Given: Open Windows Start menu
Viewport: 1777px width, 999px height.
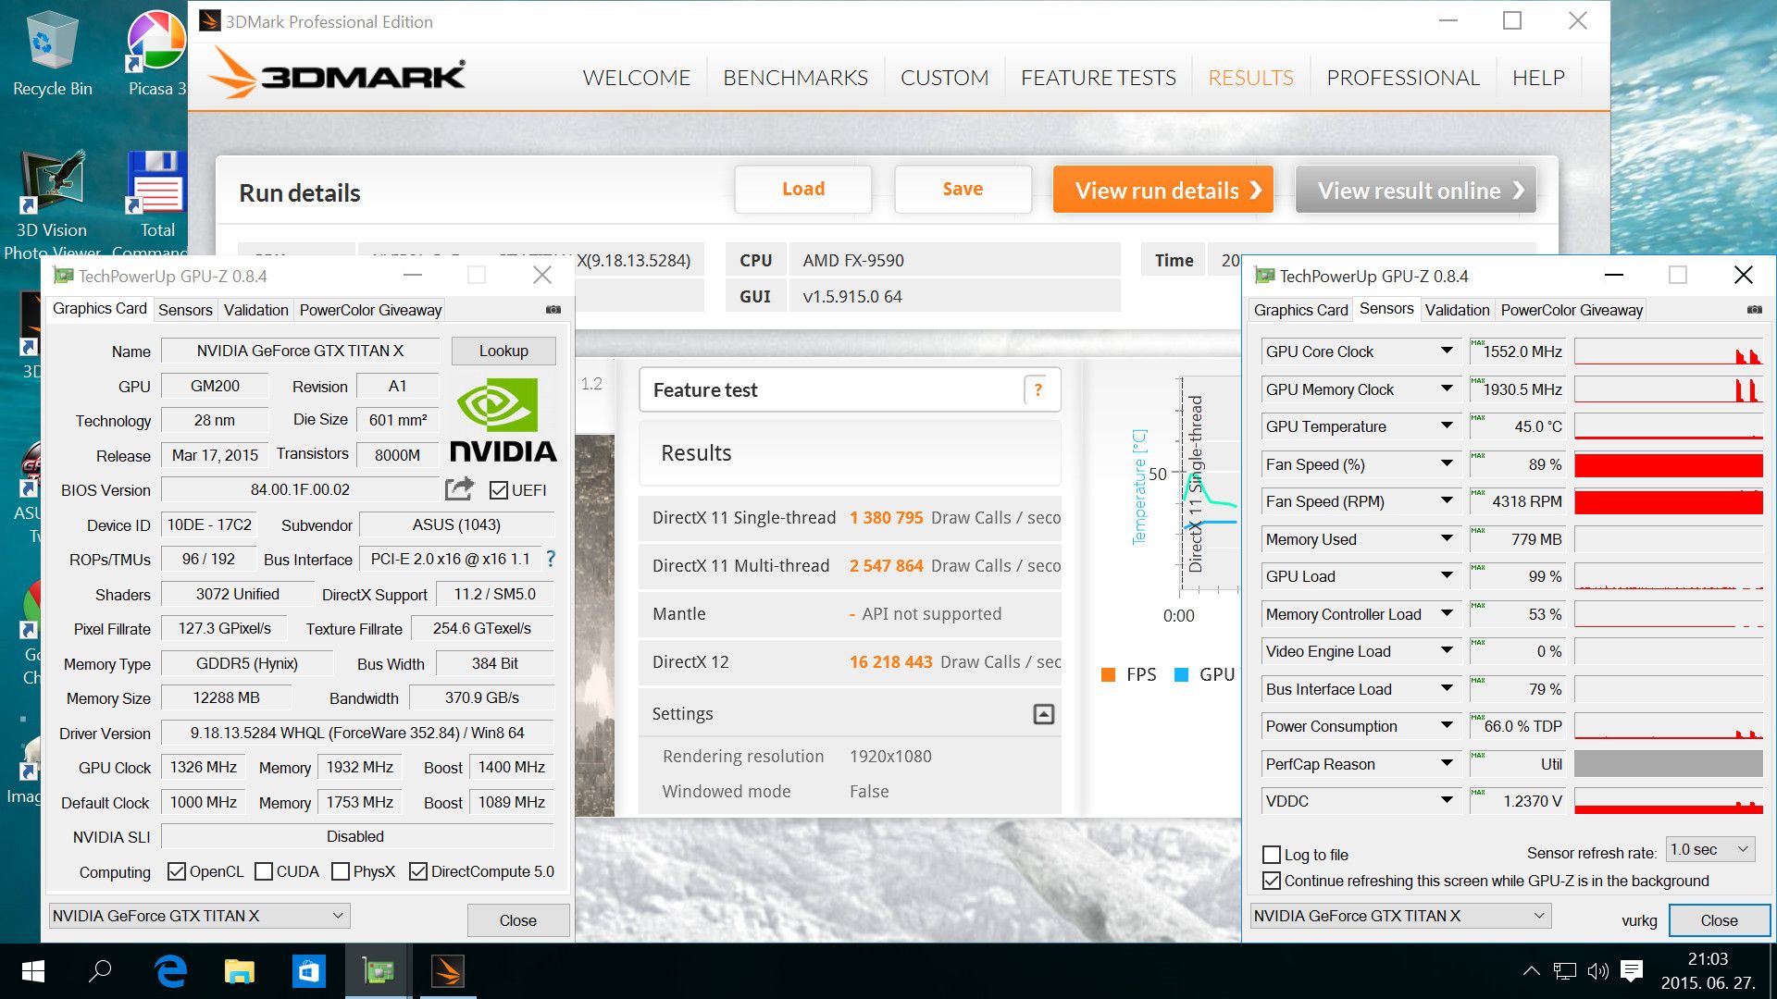Looking at the screenshot, I should click(x=33, y=971).
